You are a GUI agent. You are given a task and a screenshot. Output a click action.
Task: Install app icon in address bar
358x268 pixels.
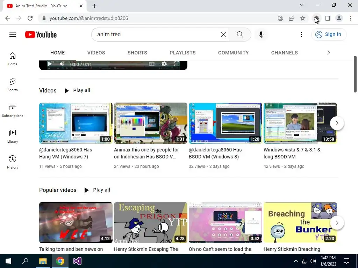click(280, 18)
